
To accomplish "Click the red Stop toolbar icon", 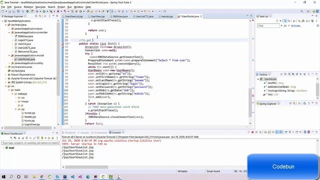I will pyautogui.click(x=58, y=11).
